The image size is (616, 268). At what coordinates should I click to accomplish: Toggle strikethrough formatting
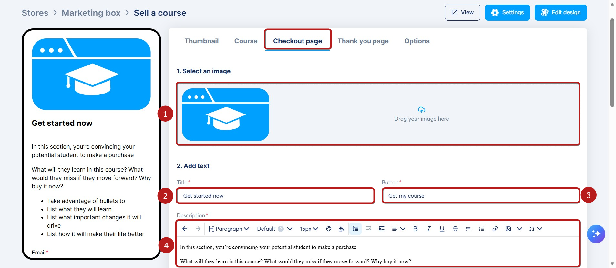[455, 229]
